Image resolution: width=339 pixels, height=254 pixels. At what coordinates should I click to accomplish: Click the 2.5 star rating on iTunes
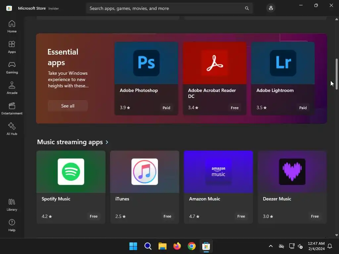coord(121,216)
